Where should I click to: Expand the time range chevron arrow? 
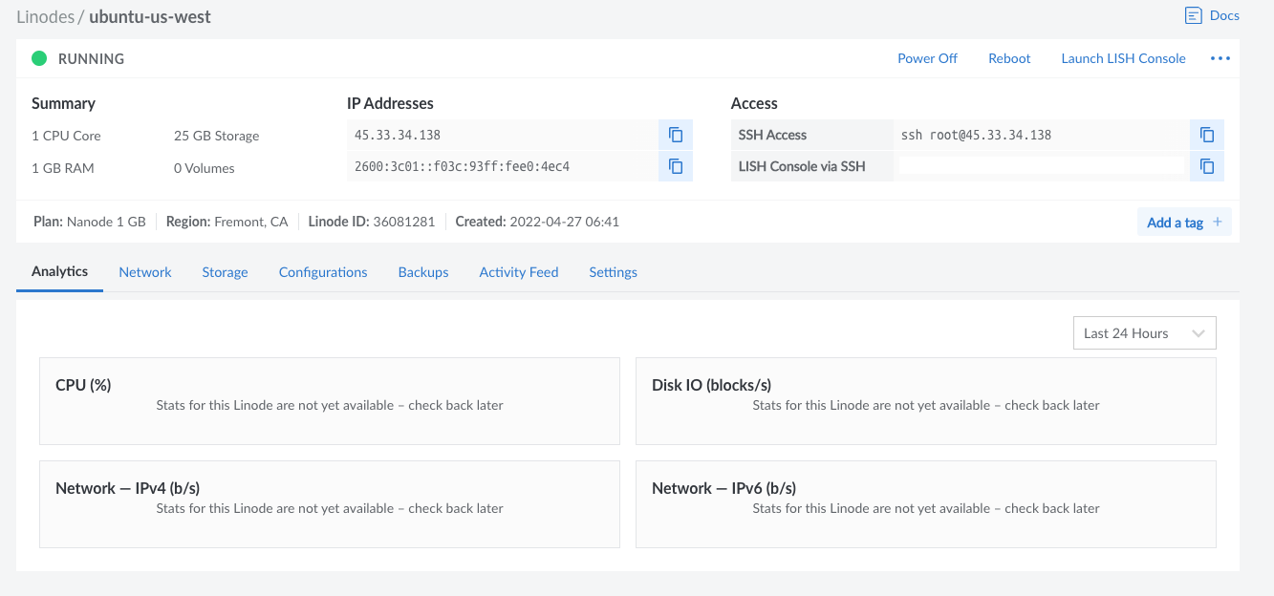point(1198,333)
